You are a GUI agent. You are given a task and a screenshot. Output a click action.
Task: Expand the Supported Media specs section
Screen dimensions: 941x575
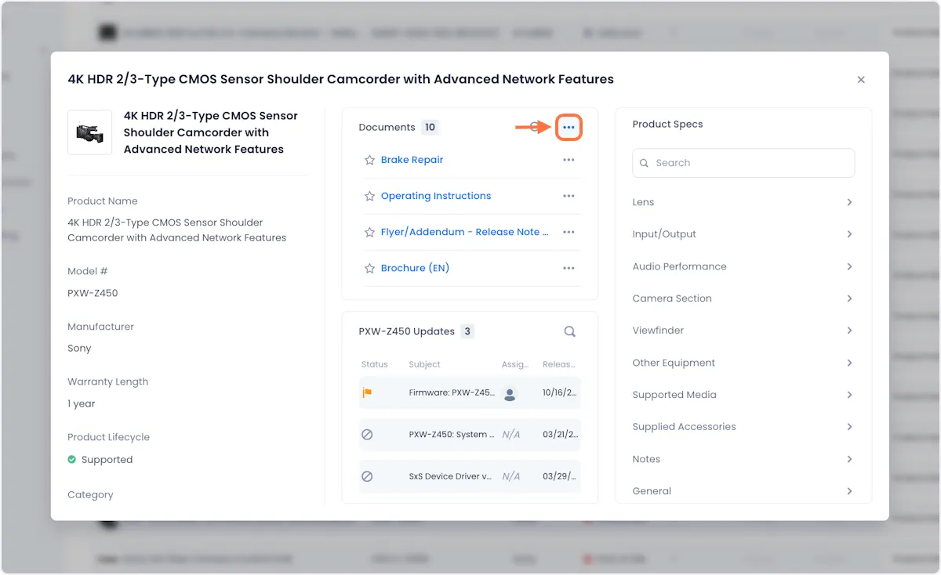[743, 395]
